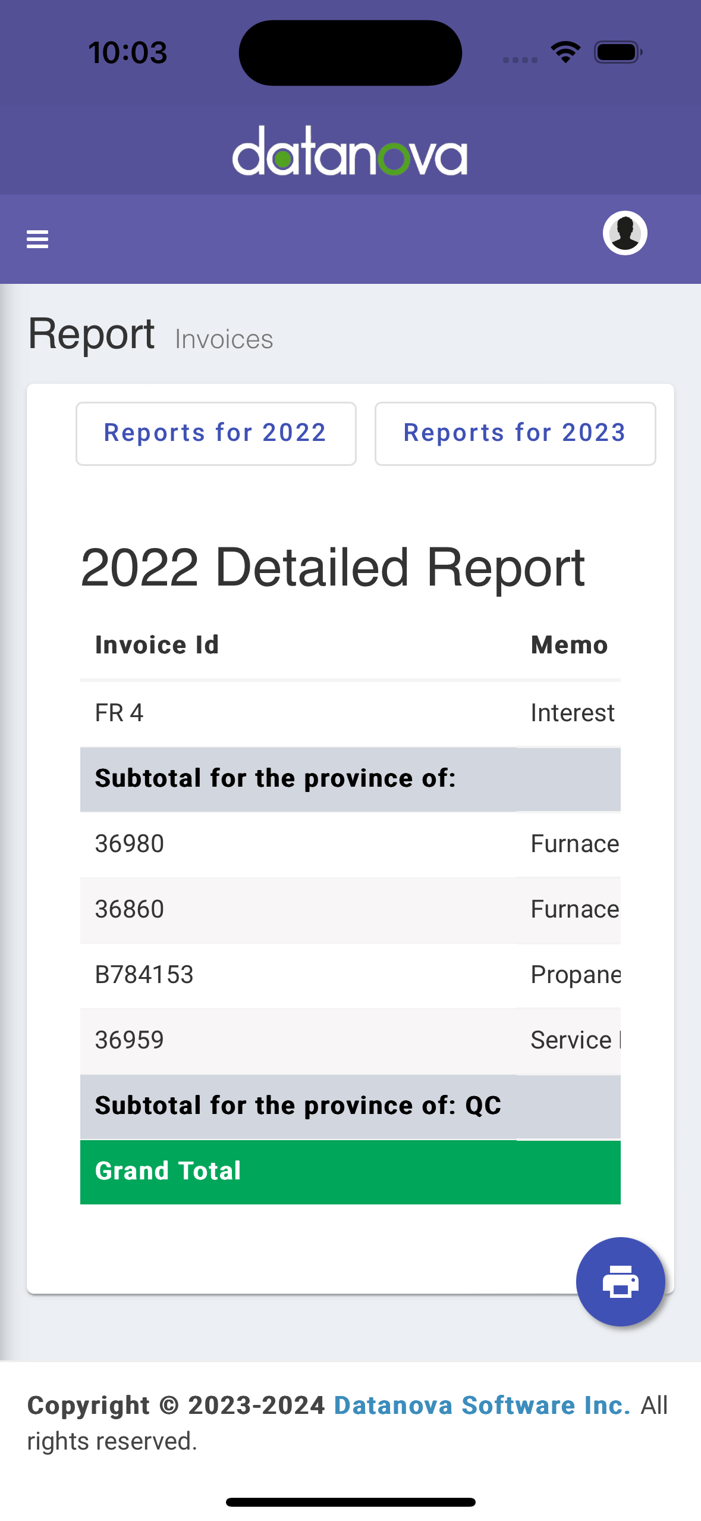Tap the home indicator bar

(x=350, y=1502)
